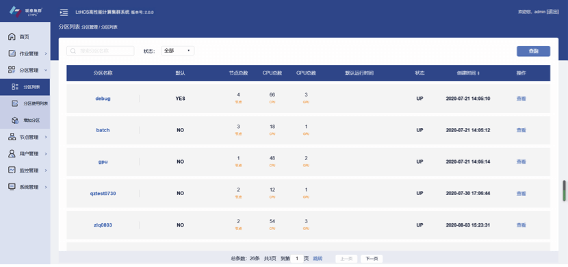Click the hamburger menu collapse icon
The width and height of the screenshot is (568, 267).
coord(64,12)
